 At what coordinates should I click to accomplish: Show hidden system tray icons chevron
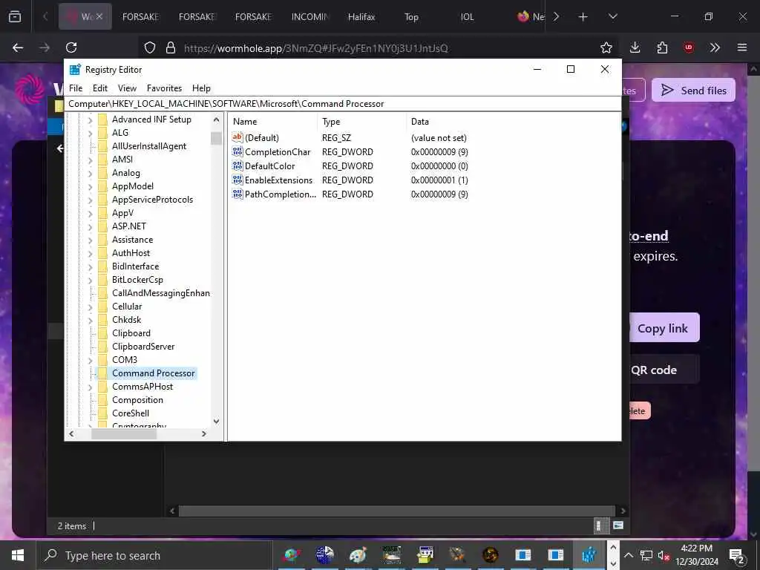tap(629, 555)
